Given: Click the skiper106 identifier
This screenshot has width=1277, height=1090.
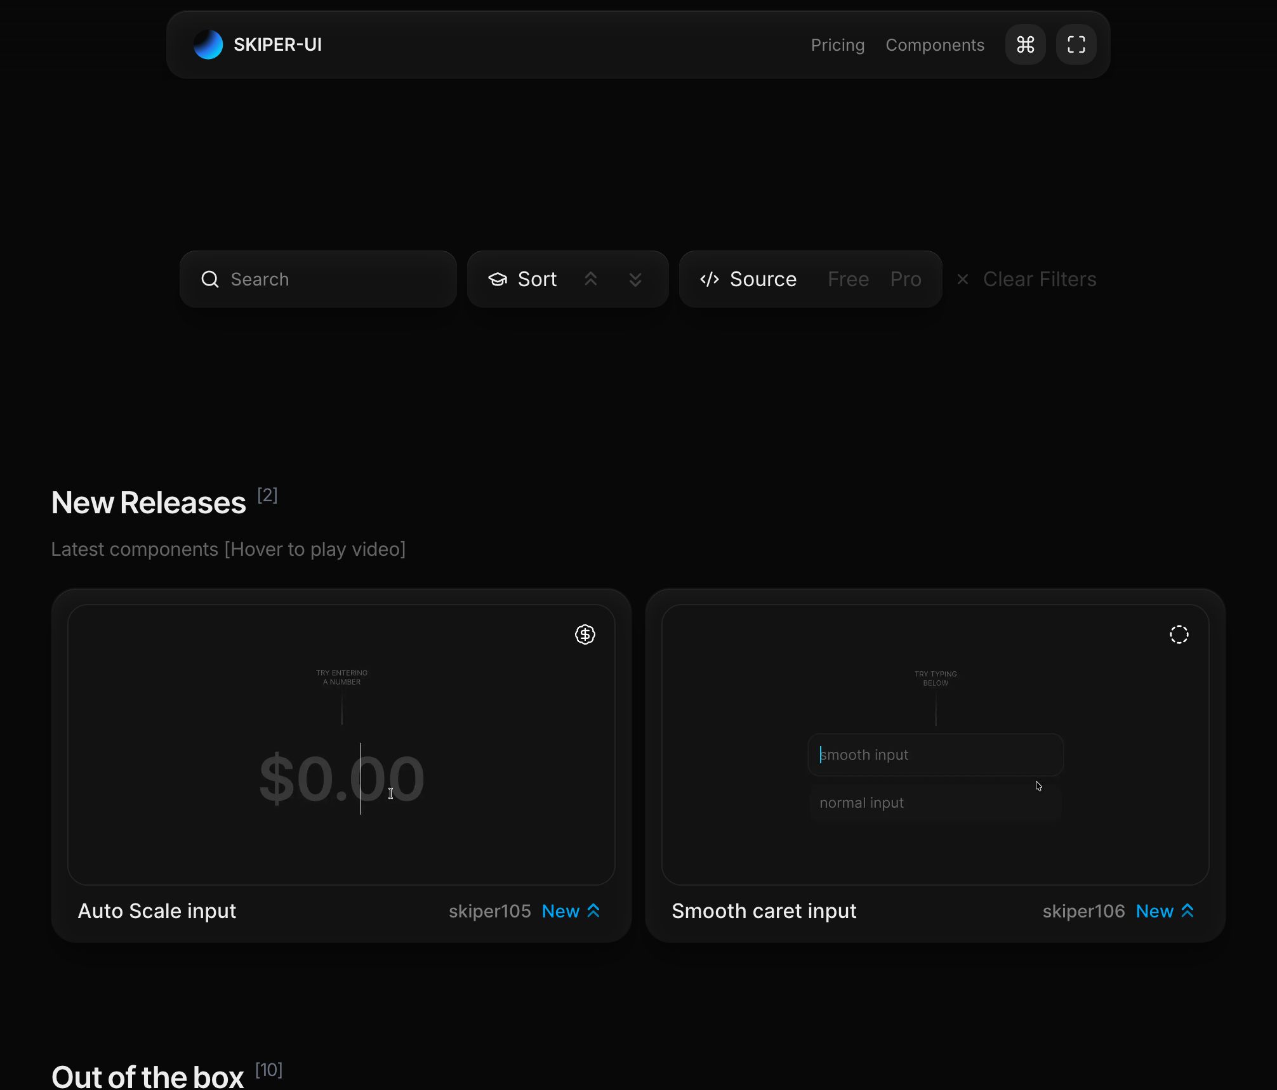Looking at the screenshot, I should [1083, 911].
